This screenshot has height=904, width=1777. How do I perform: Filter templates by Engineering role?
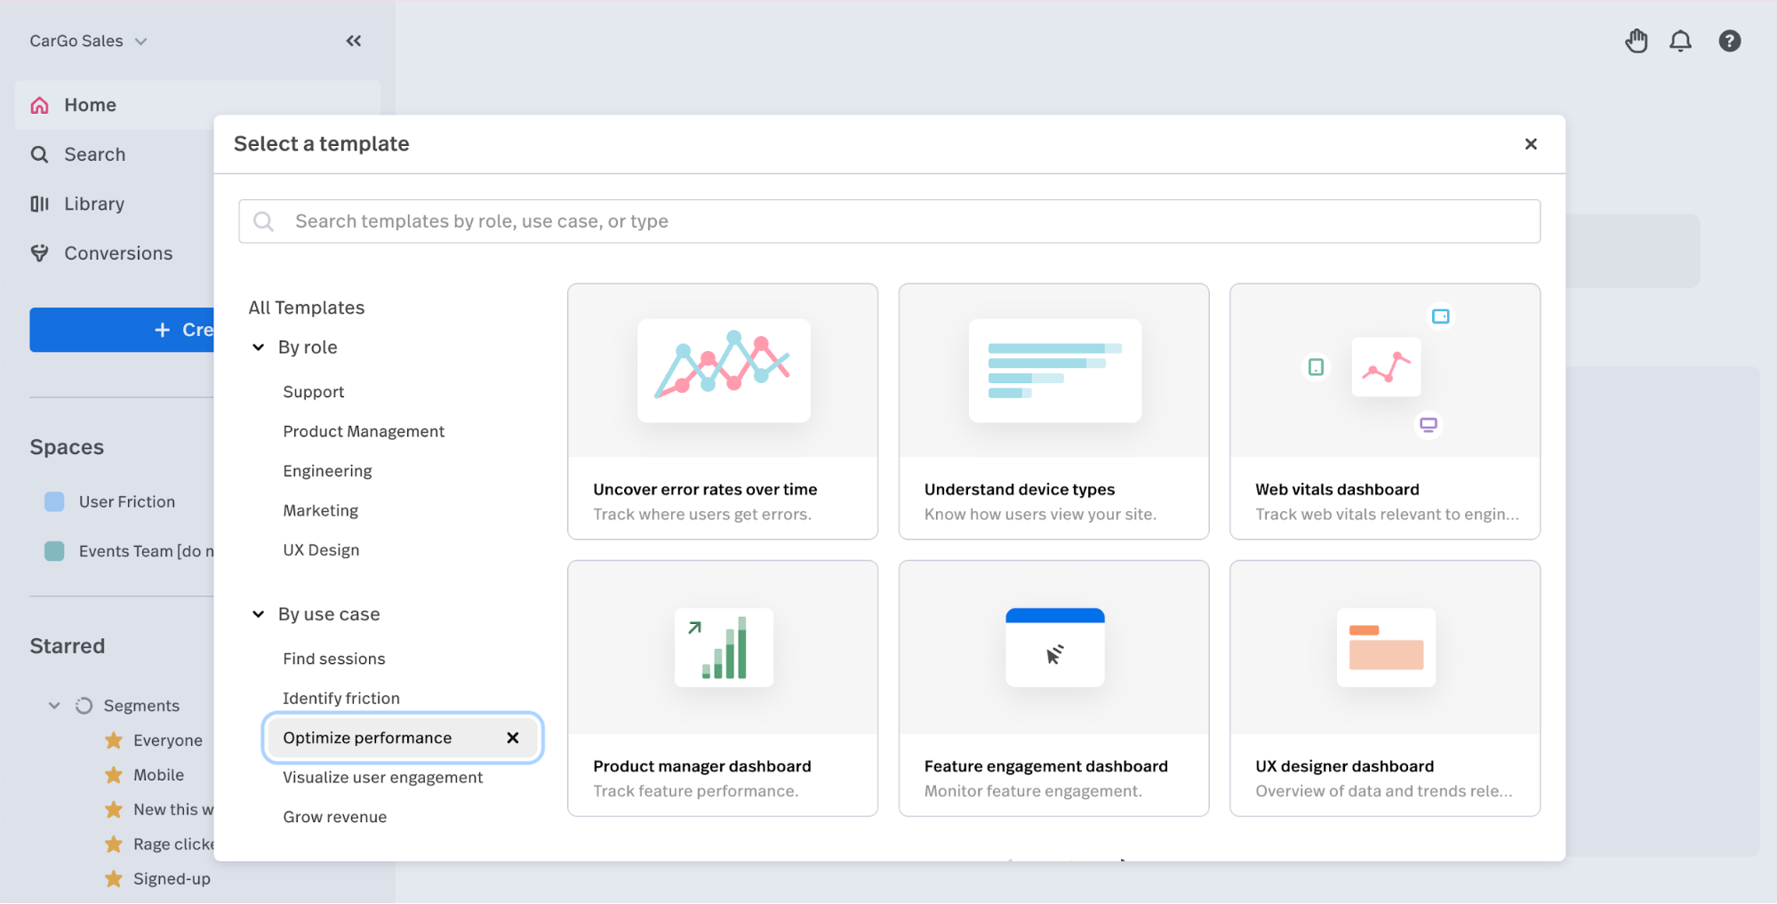327,471
